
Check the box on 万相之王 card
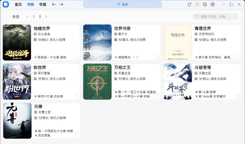click(157, 96)
